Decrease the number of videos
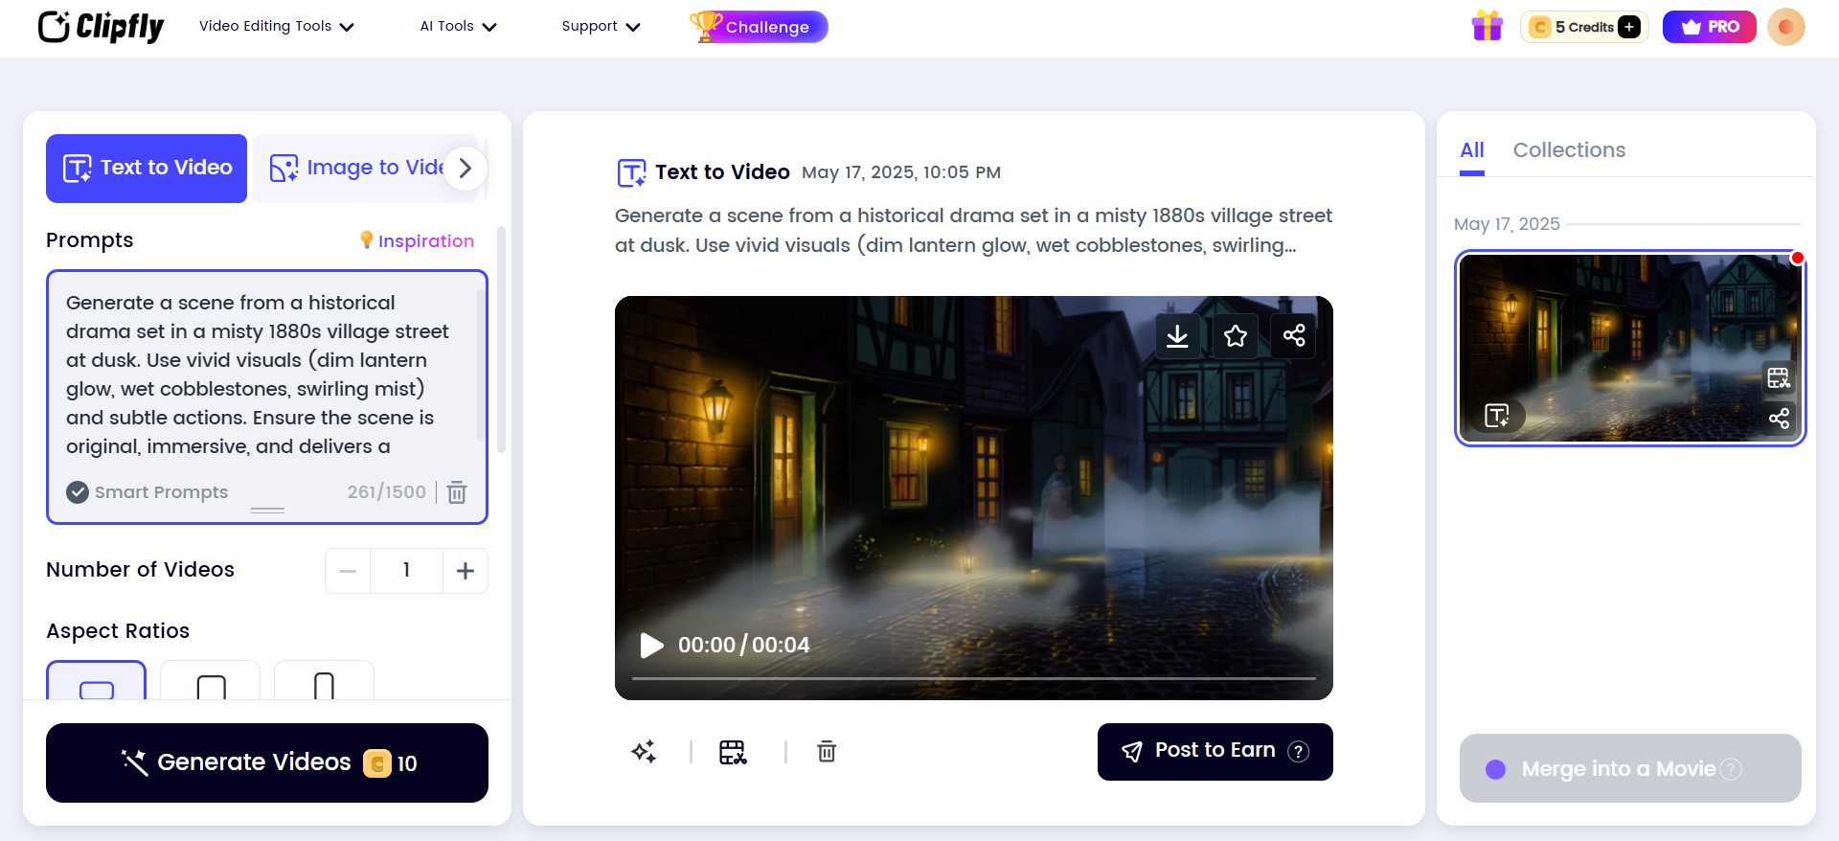The image size is (1839, 841). [x=348, y=571]
